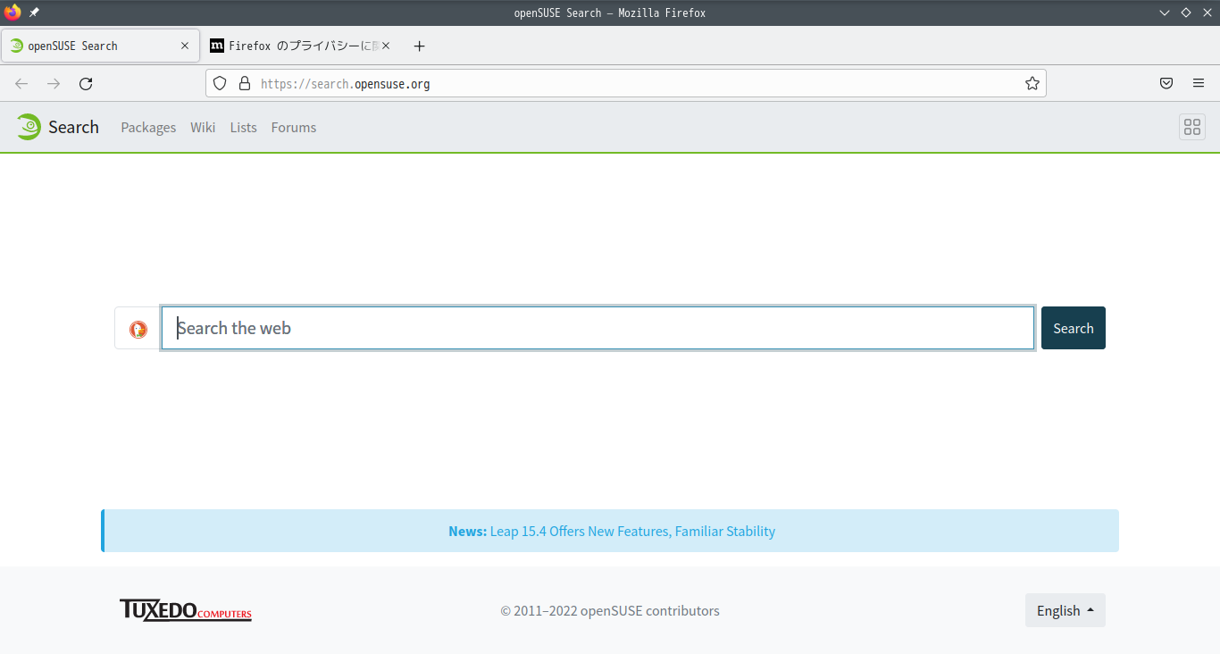Show site security info via padlock
Image resolution: width=1220 pixels, height=654 pixels.
coord(244,83)
